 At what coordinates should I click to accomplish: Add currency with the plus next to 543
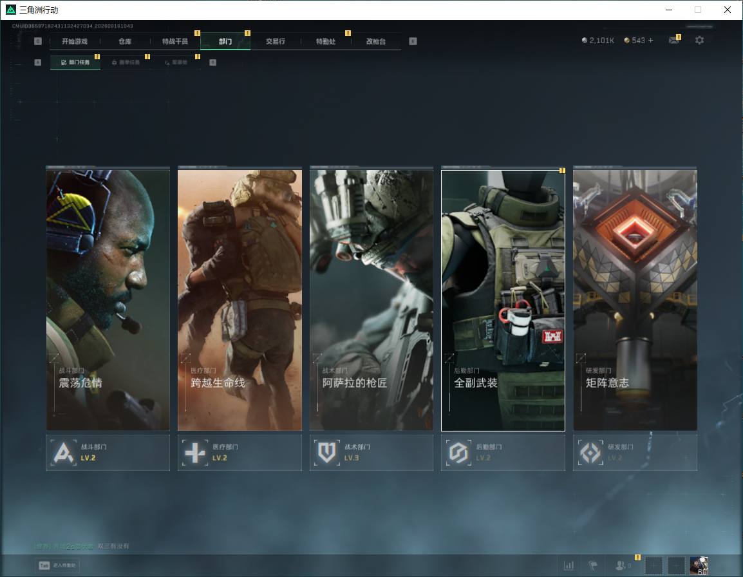[650, 41]
